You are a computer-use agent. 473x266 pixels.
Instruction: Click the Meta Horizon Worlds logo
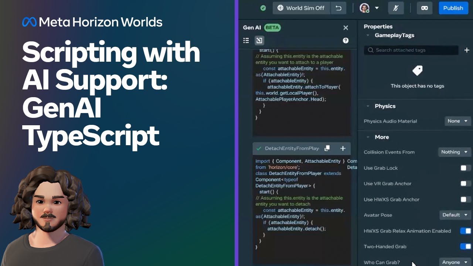coord(92,22)
